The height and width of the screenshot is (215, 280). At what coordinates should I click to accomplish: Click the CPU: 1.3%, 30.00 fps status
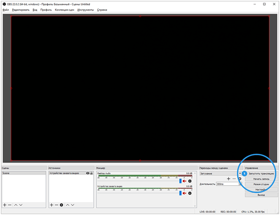tap(253, 212)
